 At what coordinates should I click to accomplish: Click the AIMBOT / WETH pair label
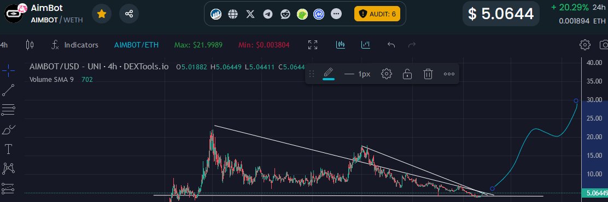click(x=57, y=20)
